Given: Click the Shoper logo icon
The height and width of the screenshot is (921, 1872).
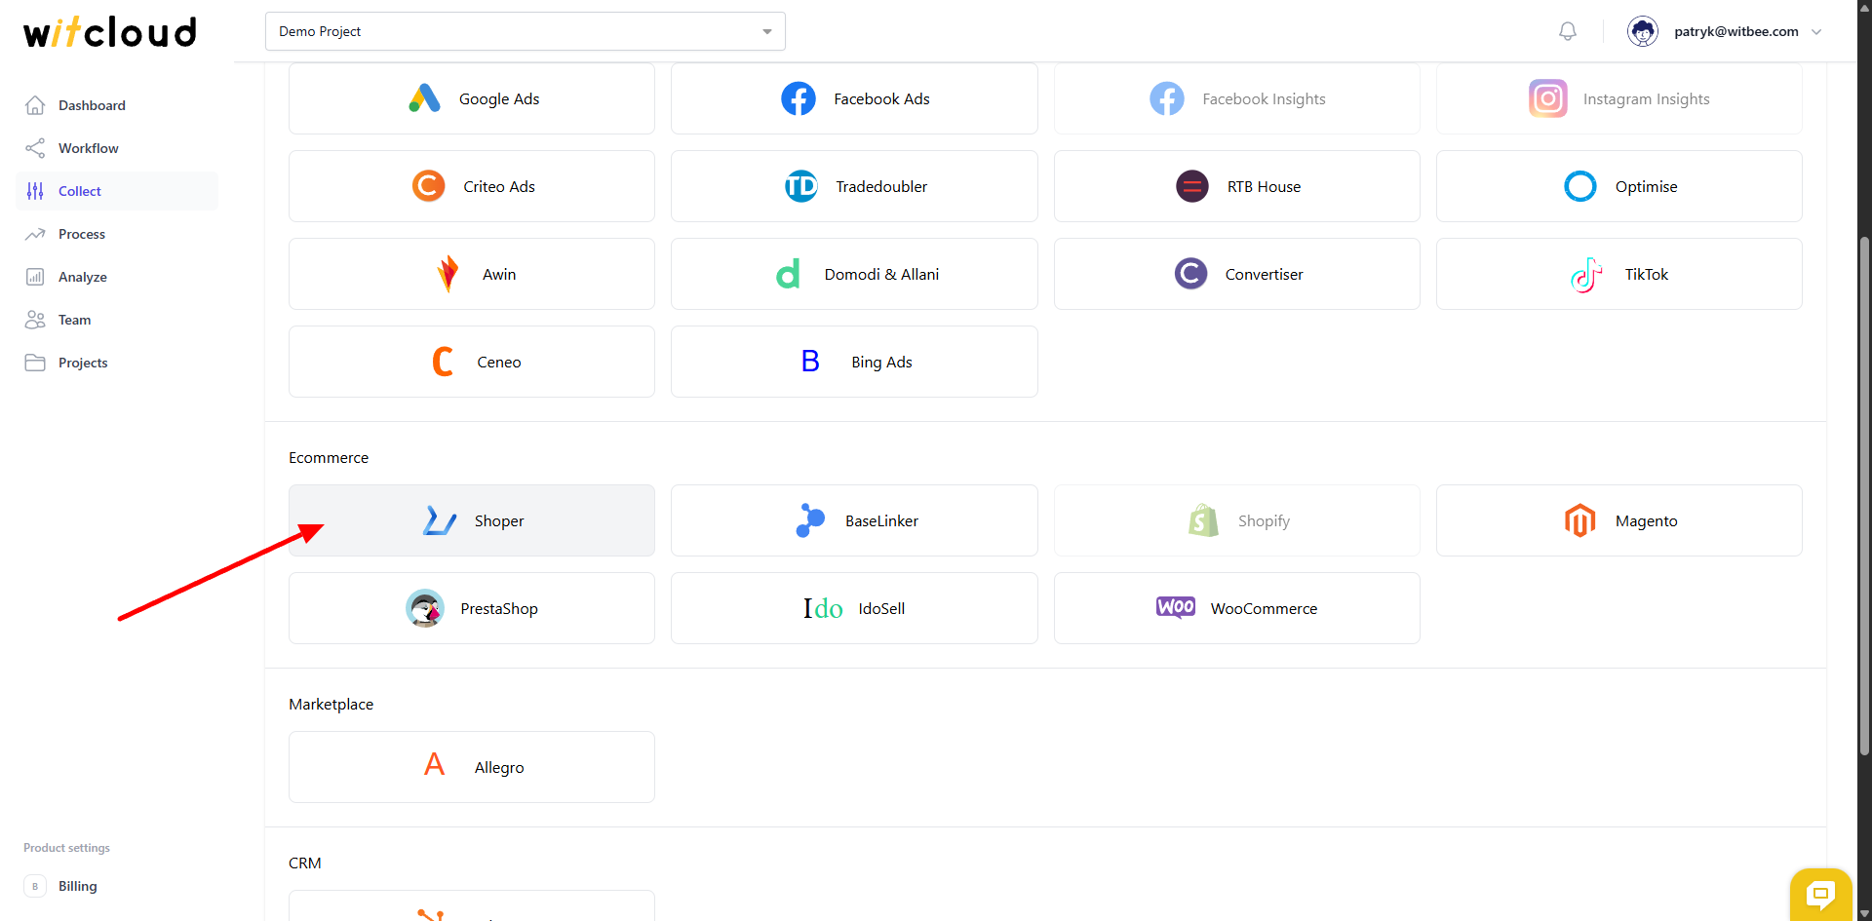Looking at the screenshot, I should click(440, 520).
